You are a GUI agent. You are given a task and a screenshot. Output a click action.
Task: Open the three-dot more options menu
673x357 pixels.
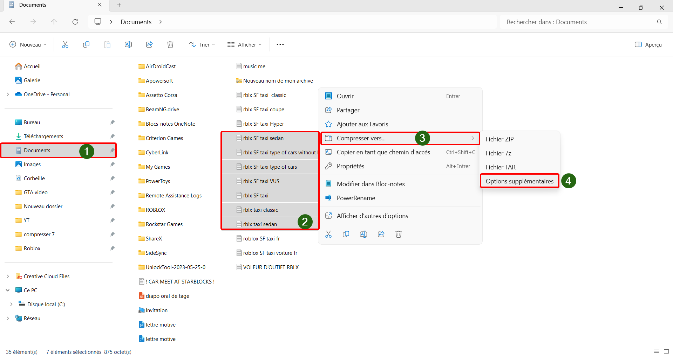[x=280, y=44]
